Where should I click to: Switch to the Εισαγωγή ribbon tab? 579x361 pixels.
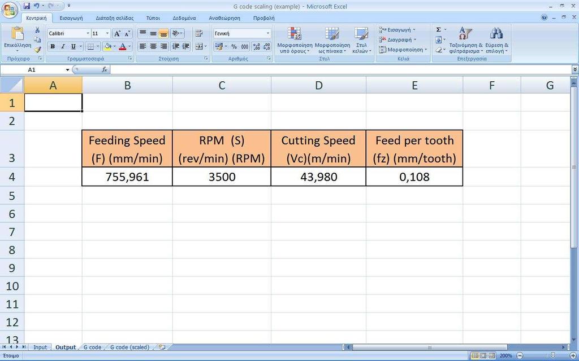pyautogui.click(x=71, y=18)
